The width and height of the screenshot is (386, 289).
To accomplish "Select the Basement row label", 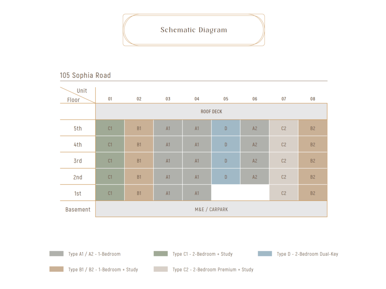I will click(x=78, y=209).
